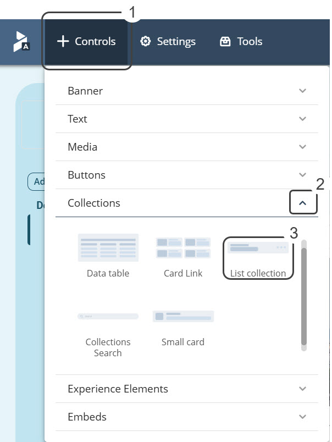Click the app logo icon

coord(21,42)
